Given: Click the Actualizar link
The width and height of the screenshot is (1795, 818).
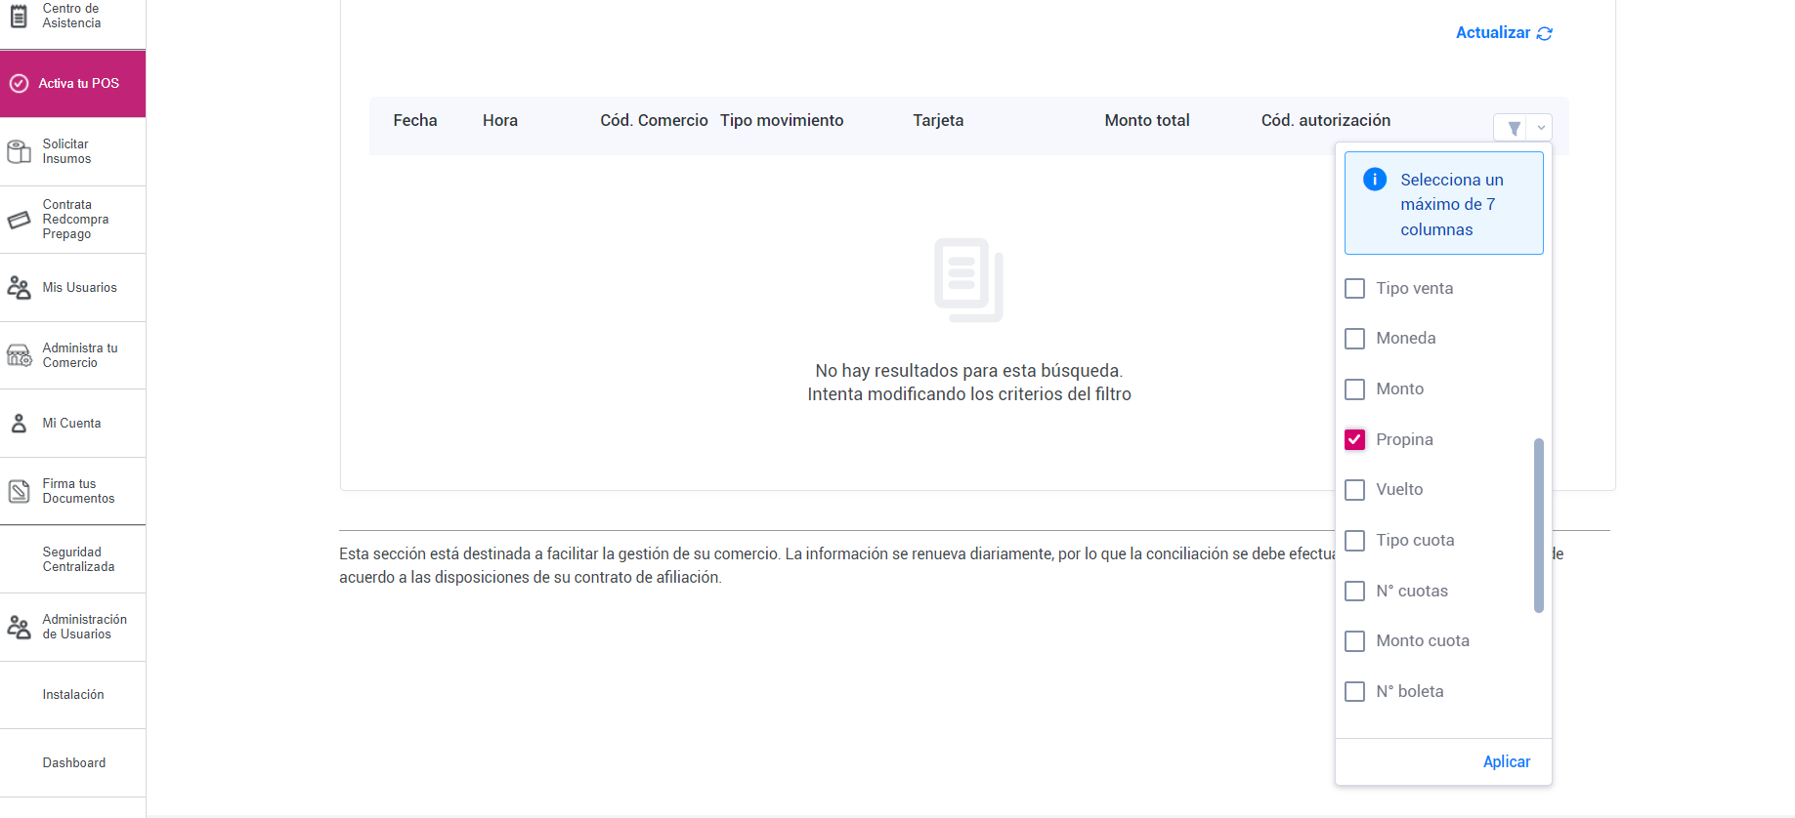Looking at the screenshot, I should pos(1504,33).
